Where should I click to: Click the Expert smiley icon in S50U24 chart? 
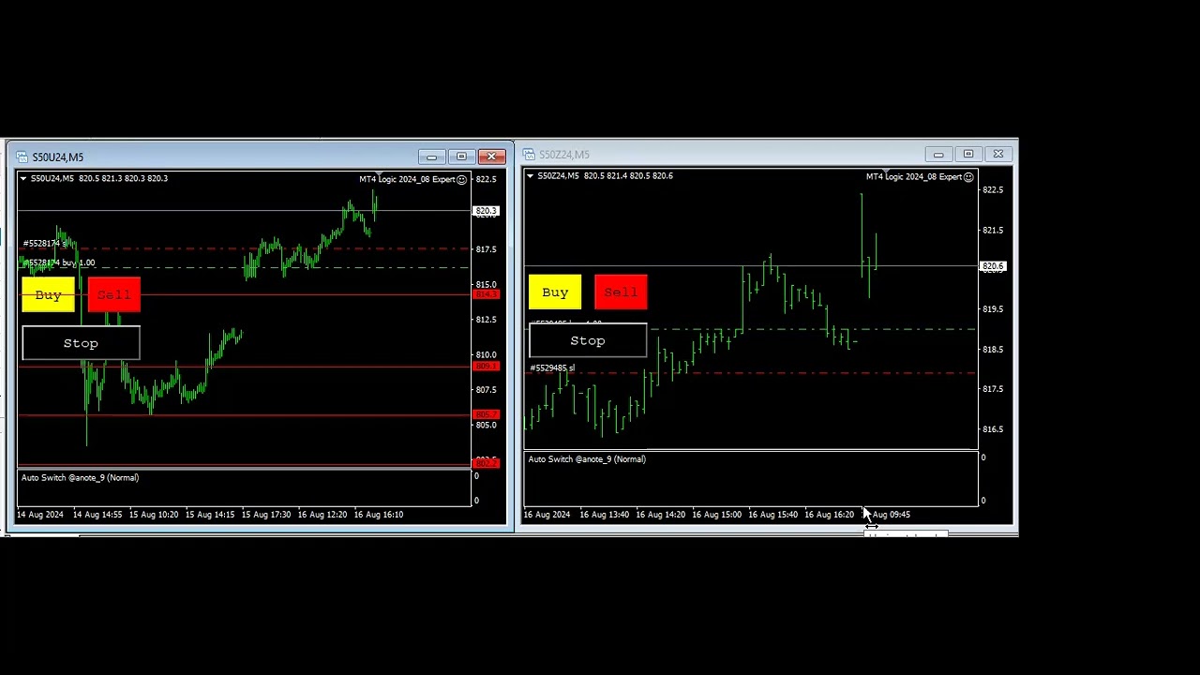point(461,179)
